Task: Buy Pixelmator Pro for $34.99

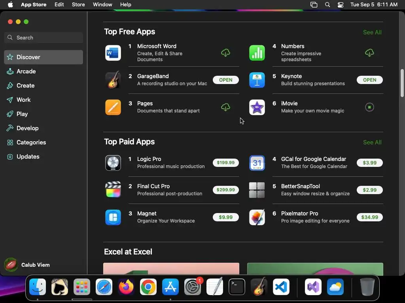Action: click(369, 217)
